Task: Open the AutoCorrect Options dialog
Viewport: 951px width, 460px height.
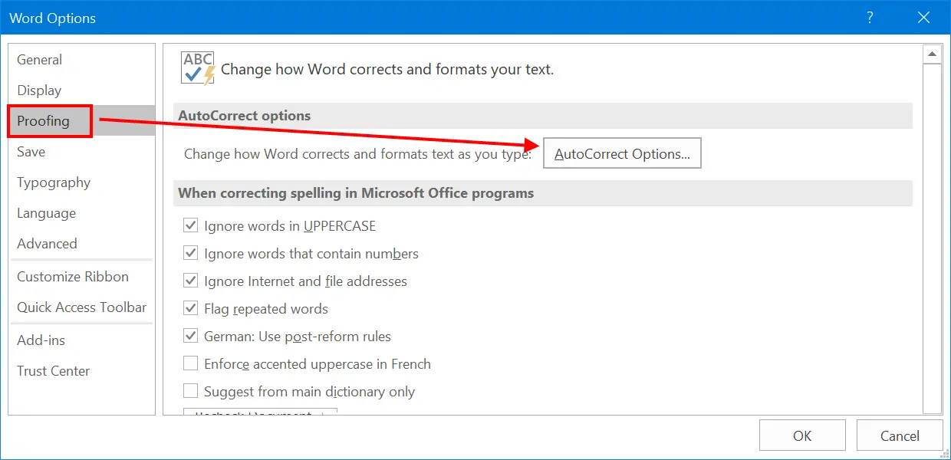Action: (x=622, y=153)
